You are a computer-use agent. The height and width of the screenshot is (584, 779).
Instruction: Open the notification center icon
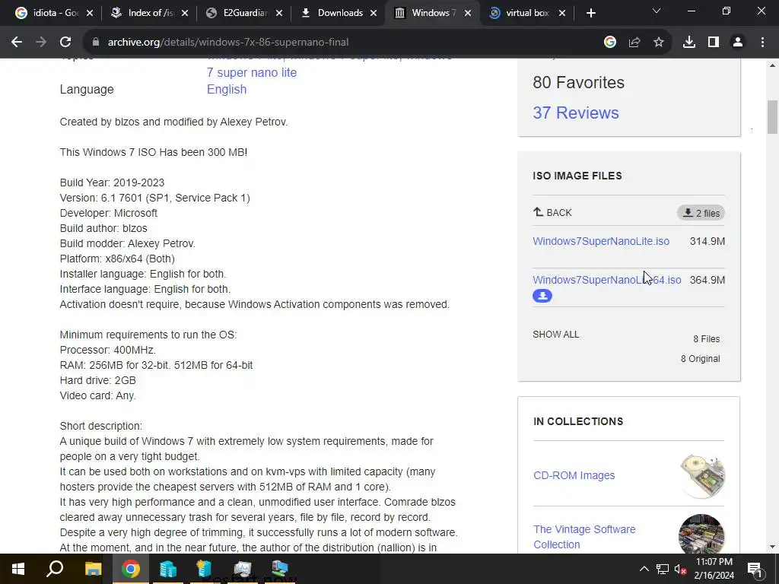(x=755, y=569)
